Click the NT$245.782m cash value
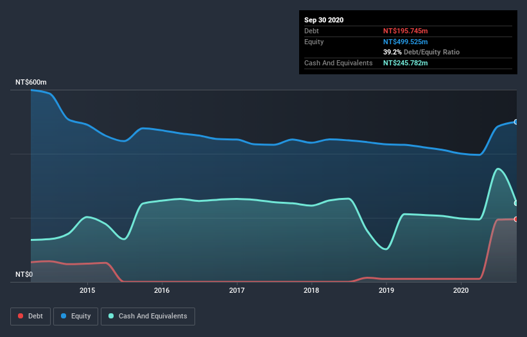The image size is (527, 337). [x=405, y=63]
